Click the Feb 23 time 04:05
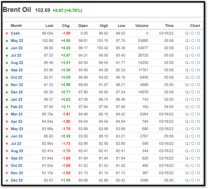Screen dimensions: 208x189 (169, 107)
